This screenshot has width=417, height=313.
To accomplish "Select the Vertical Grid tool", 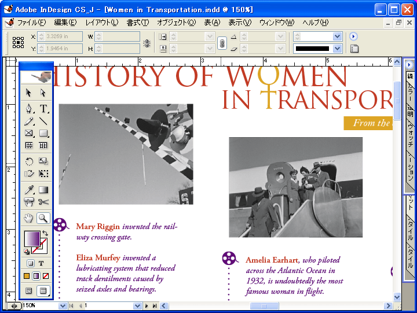I will (x=43, y=145).
